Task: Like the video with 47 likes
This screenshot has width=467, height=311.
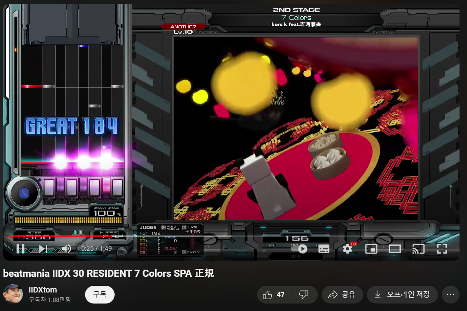Action: 274,294
